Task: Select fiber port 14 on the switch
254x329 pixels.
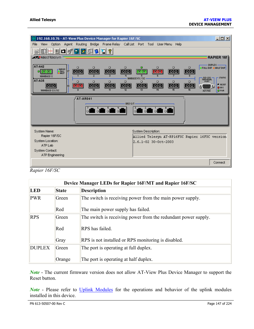Action: (x=158, y=86)
